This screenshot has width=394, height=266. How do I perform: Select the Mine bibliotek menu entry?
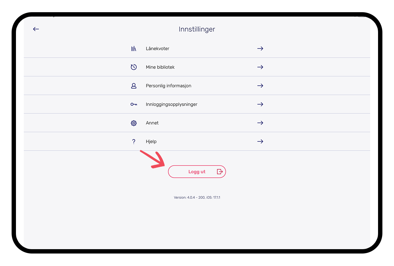(197, 67)
